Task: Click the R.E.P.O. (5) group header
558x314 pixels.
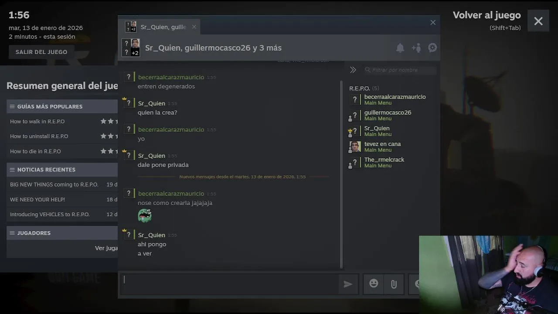Action: tap(364, 88)
